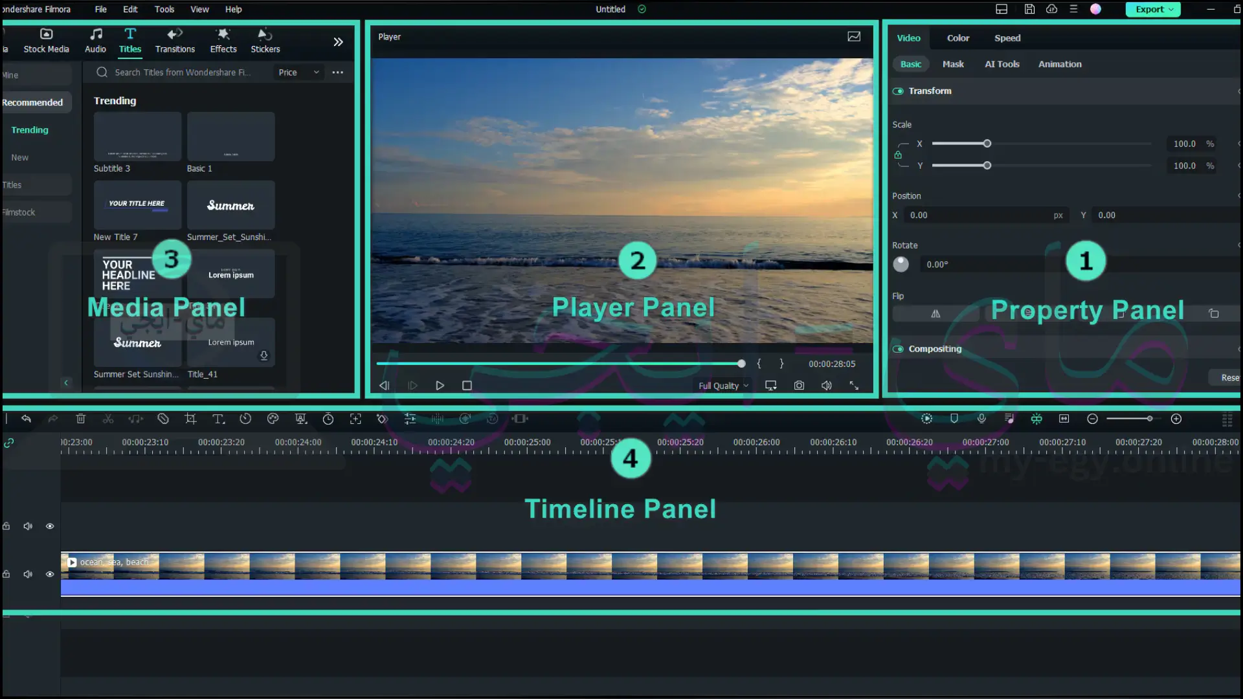The height and width of the screenshot is (699, 1243).
Task: Stop the preview playback
Action: tap(467, 386)
